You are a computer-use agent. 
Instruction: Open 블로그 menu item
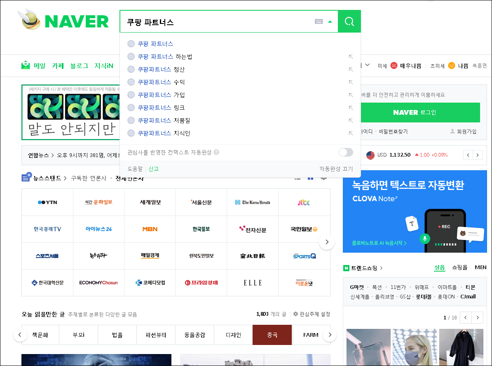(79, 66)
